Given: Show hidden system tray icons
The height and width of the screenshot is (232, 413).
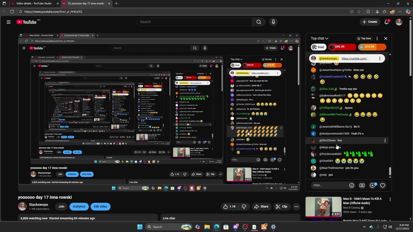Looking at the screenshot, I should [x=365, y=227].
